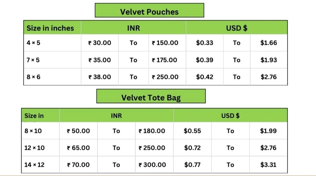Select the 12 × 10 tote bag size cell
This screenshot has height=176, width=316.
coord(34,148)
